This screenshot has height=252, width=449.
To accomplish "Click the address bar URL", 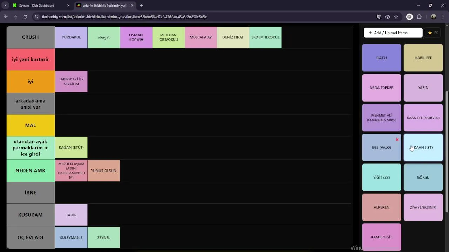I will 124,17.
